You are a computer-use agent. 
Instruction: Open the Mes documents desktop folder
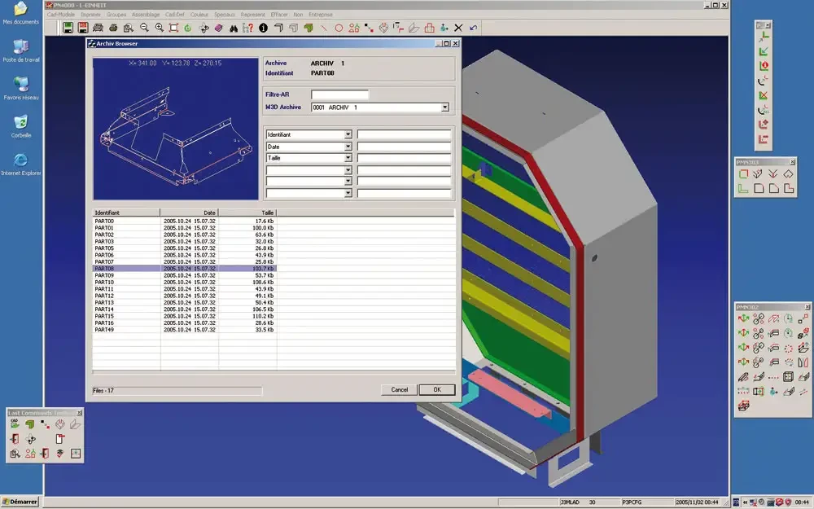[x=21, y=13]
